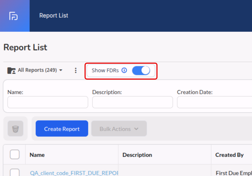The image size is (252, 176).
Task: Click the Name column header
Action: (x=37, y=155)
